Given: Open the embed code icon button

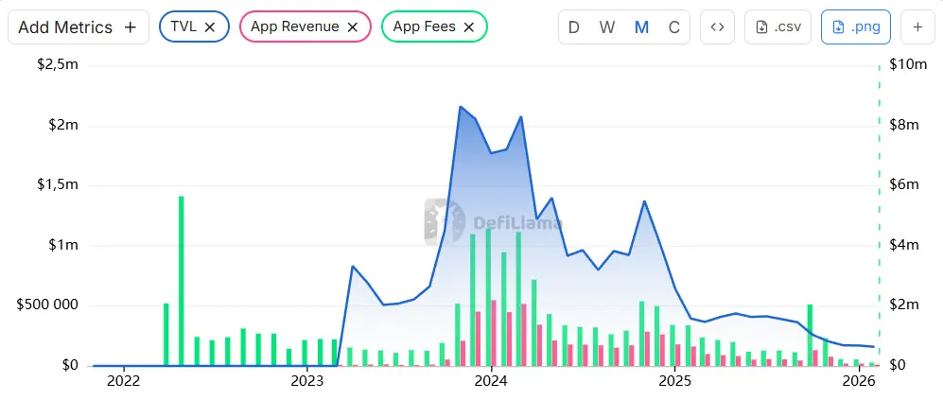Looking at the screenshot, I should (x=717, y=27).
